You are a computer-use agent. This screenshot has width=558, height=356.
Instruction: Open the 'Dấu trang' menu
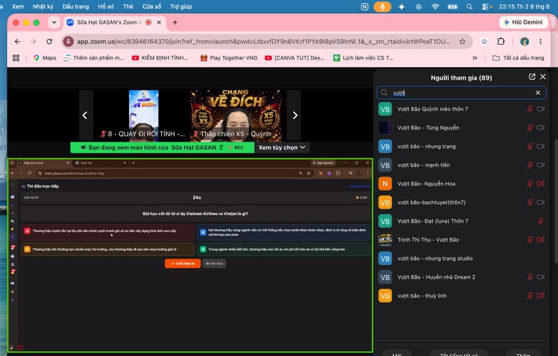click(x=75, y=6)
